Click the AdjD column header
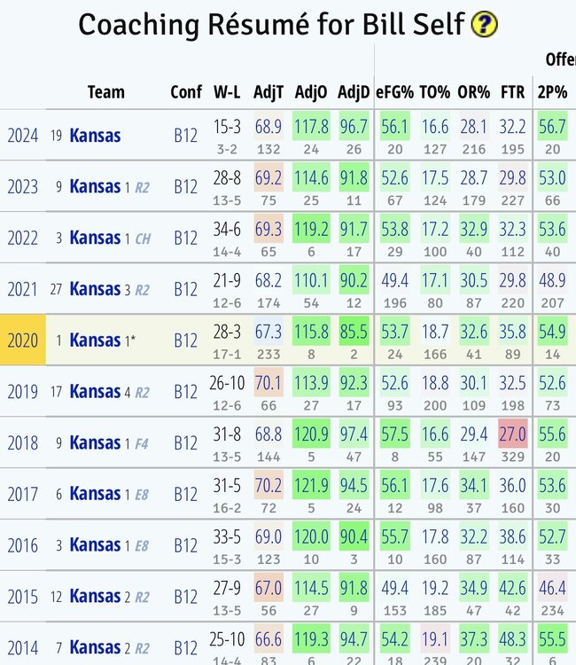576x665 pixels. [354, 92]
